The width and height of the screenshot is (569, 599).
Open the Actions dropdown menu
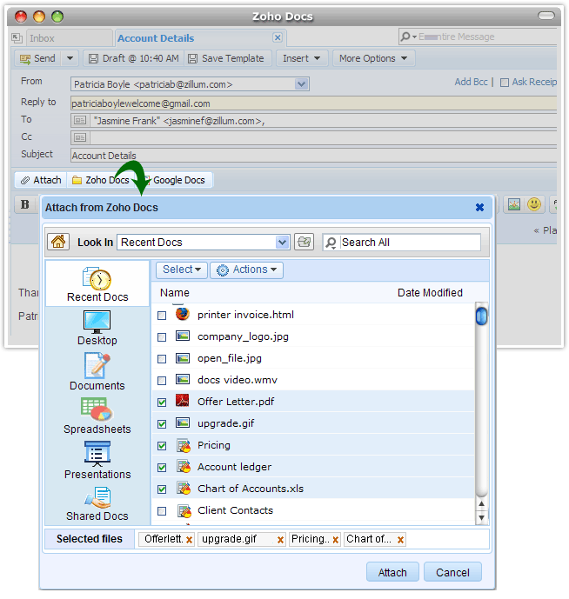pyautogui.click(x=247, y=270)
